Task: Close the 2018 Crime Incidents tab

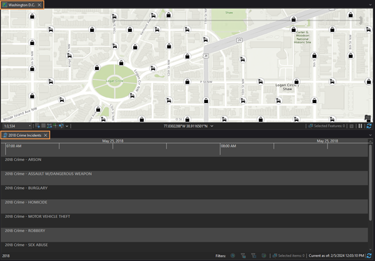Action: (46, 135)
